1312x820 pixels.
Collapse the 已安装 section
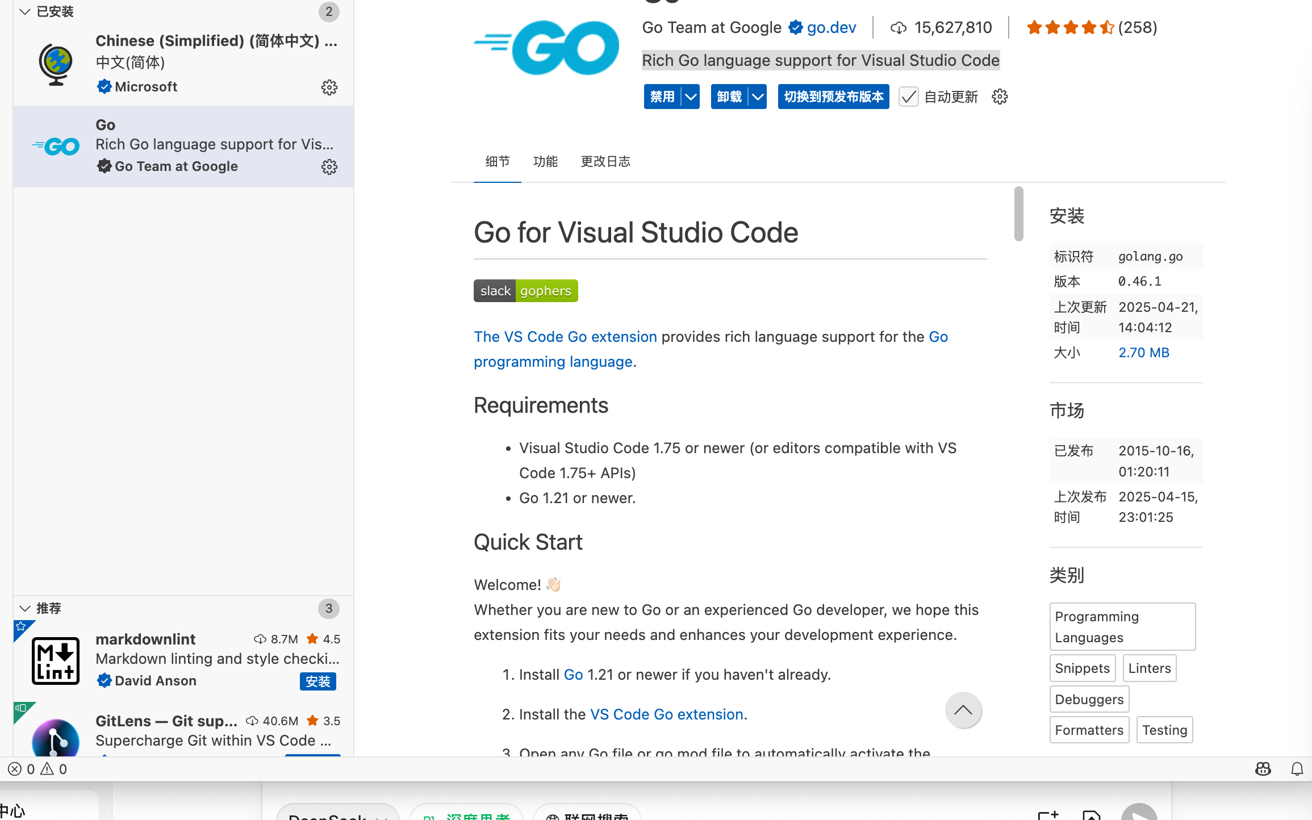[x=25, y=11]
